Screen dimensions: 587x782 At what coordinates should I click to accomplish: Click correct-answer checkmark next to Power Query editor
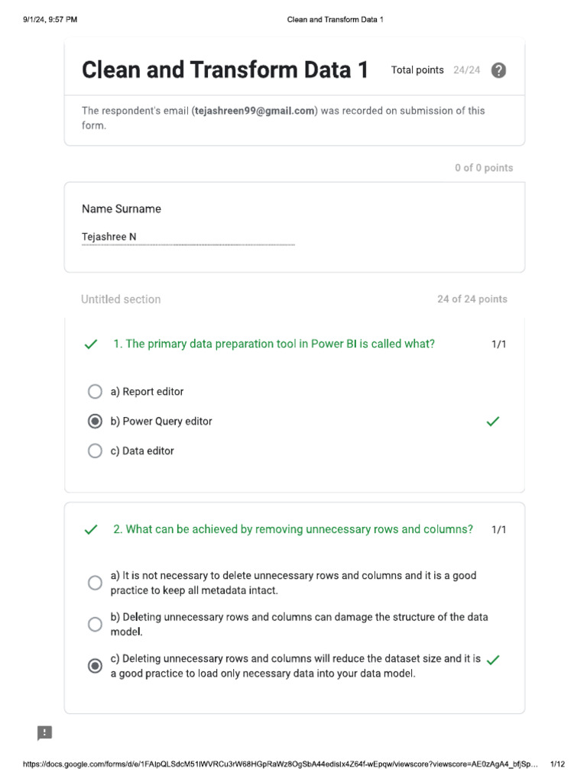[493, 422]
